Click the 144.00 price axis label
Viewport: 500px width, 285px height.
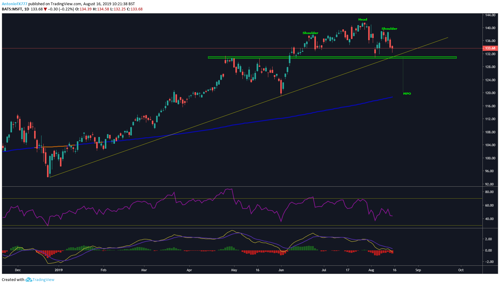click(490, 15)
